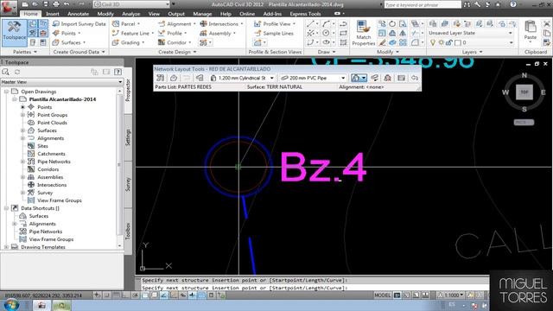Click the Undo arrow in quick access toolbar

(x=67, y=4)
